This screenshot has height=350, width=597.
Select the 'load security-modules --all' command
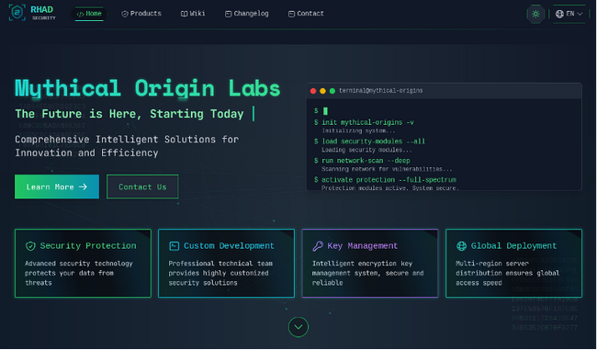374,141
